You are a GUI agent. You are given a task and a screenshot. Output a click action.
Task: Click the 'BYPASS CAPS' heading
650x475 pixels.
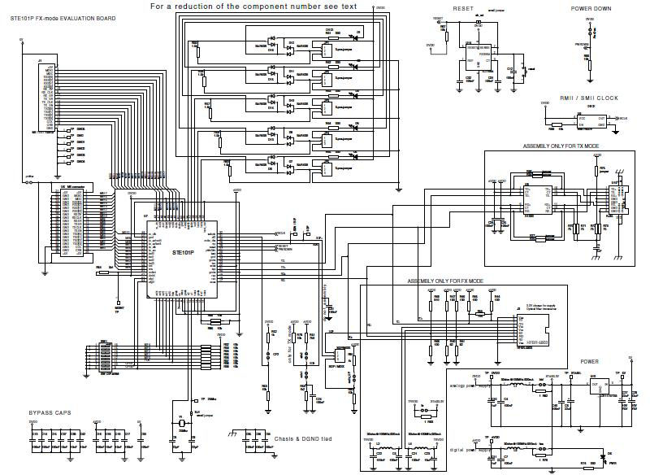click(x=50, y=412)
